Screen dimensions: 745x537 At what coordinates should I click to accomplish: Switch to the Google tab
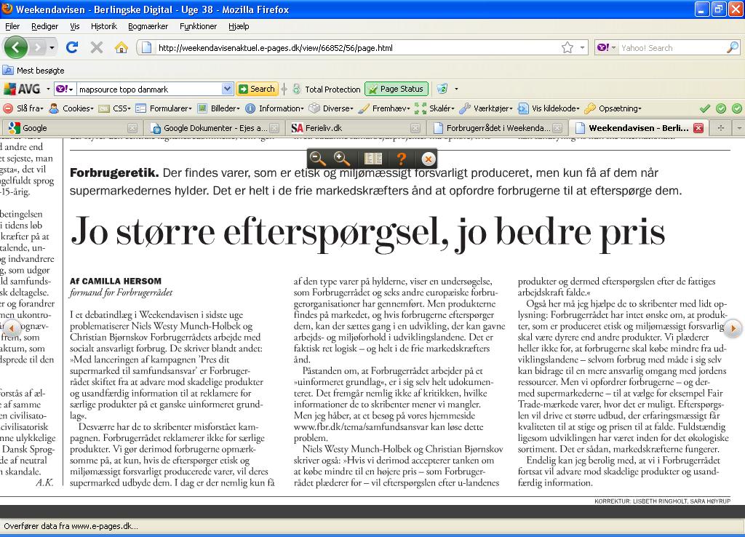point(71,128)
